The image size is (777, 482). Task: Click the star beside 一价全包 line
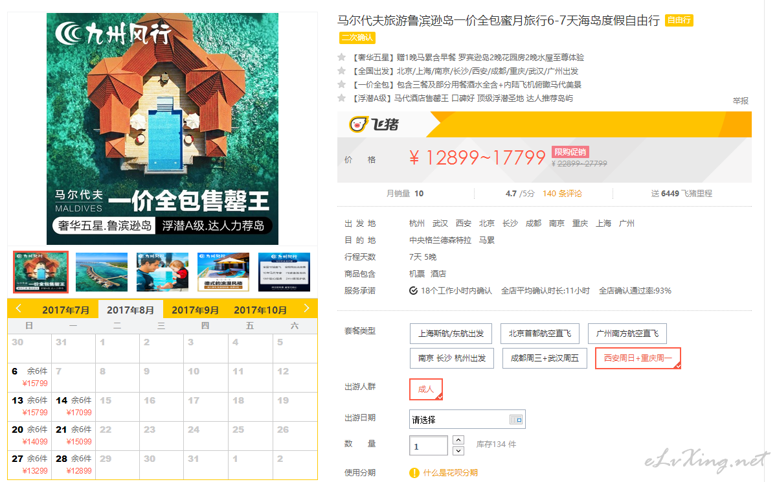pos(342,84)
